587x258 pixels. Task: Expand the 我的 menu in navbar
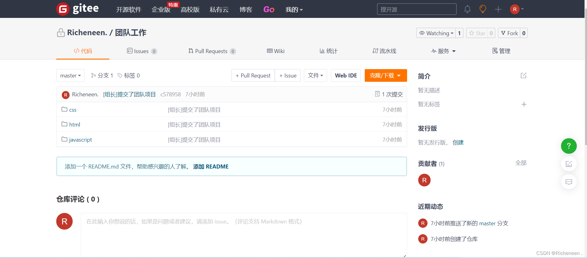click(294, 10)
